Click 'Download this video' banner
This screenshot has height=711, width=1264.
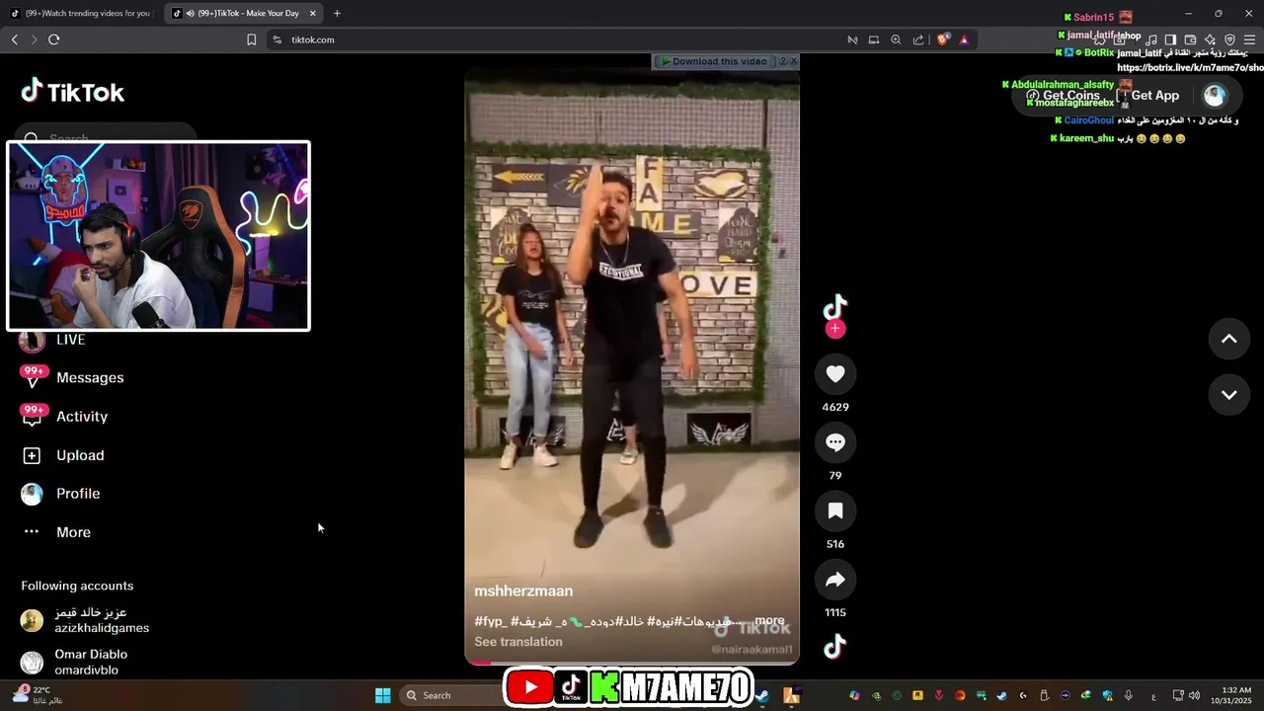714,61
